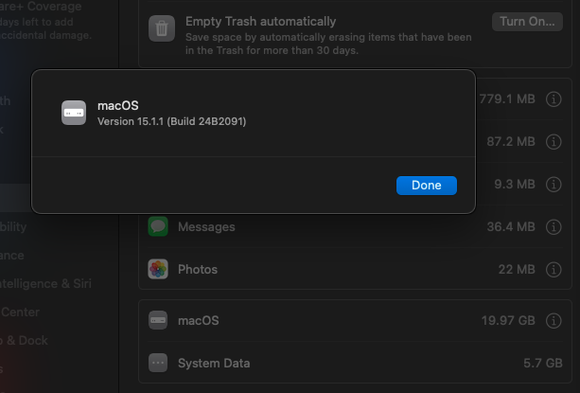Click the info icon beside 87.2 MB
The height and width of the screenshot is (393, 580).
click(554, 141)
